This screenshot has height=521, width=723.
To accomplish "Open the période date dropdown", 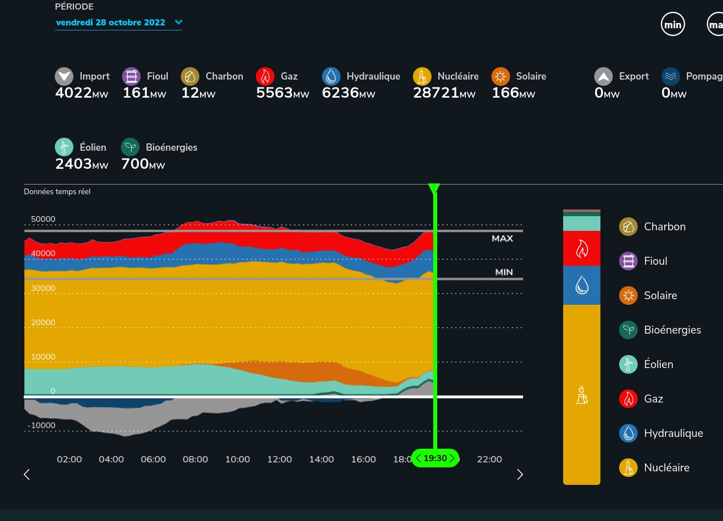I will click(111, 23).
